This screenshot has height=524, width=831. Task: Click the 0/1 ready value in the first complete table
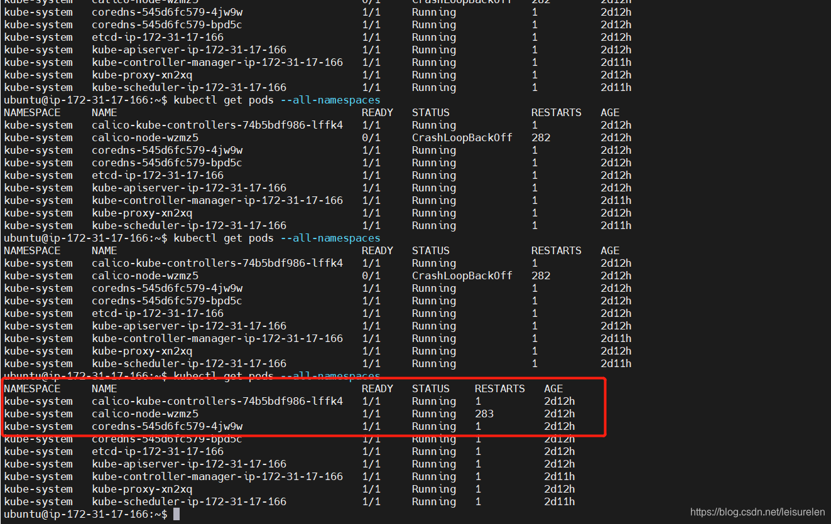point(371,137)
